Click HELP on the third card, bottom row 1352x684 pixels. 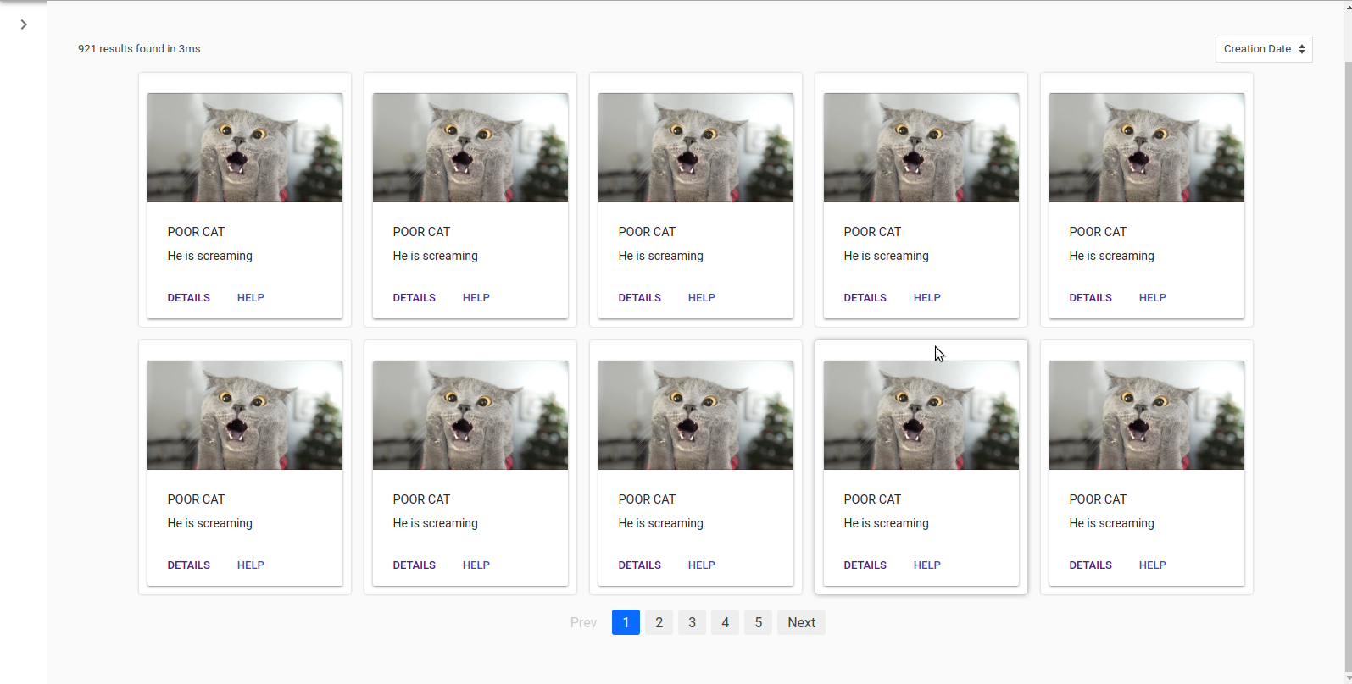click(x=702, y=565)
